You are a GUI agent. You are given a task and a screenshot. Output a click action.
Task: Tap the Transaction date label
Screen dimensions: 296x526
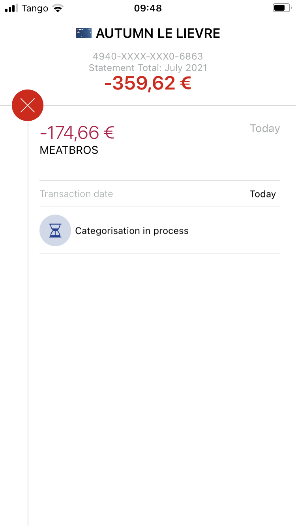point(76,194)
